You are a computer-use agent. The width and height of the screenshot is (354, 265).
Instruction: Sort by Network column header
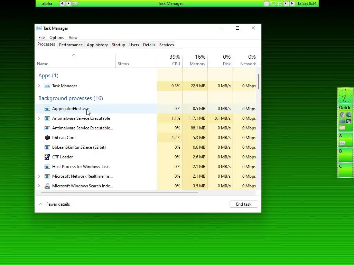(x=246, y=60)
